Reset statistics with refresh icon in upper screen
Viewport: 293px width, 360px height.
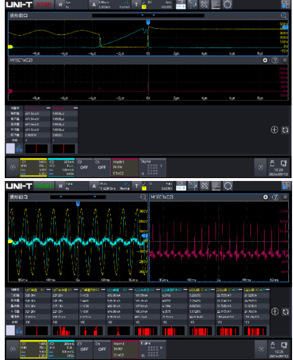(x=285, y=130)
